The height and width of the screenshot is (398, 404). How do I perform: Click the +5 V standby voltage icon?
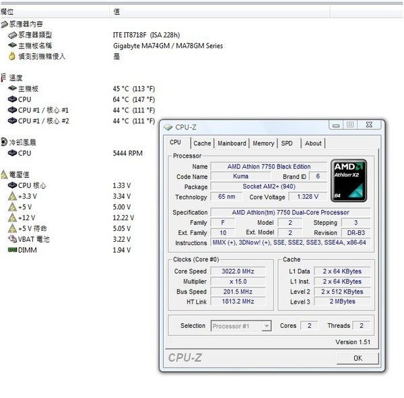[12, 228]
